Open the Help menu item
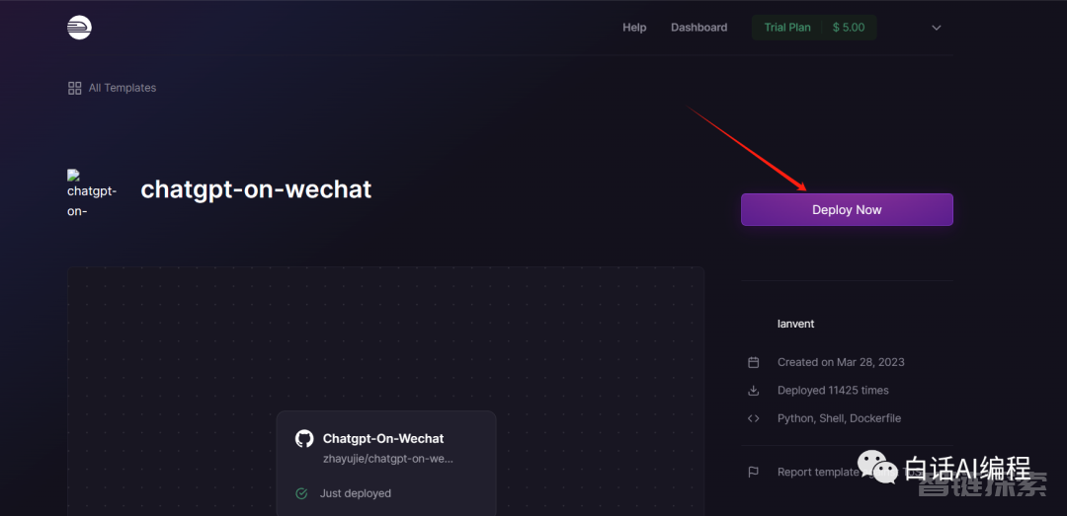1067x516 pixels. click(x=634, y=28)
